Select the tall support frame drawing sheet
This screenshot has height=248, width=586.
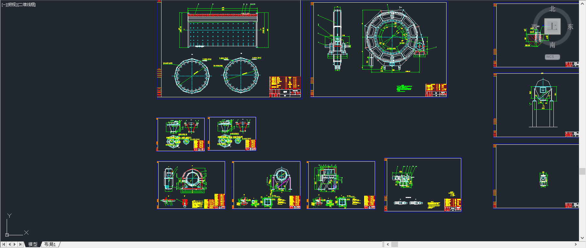pos(536,106)
